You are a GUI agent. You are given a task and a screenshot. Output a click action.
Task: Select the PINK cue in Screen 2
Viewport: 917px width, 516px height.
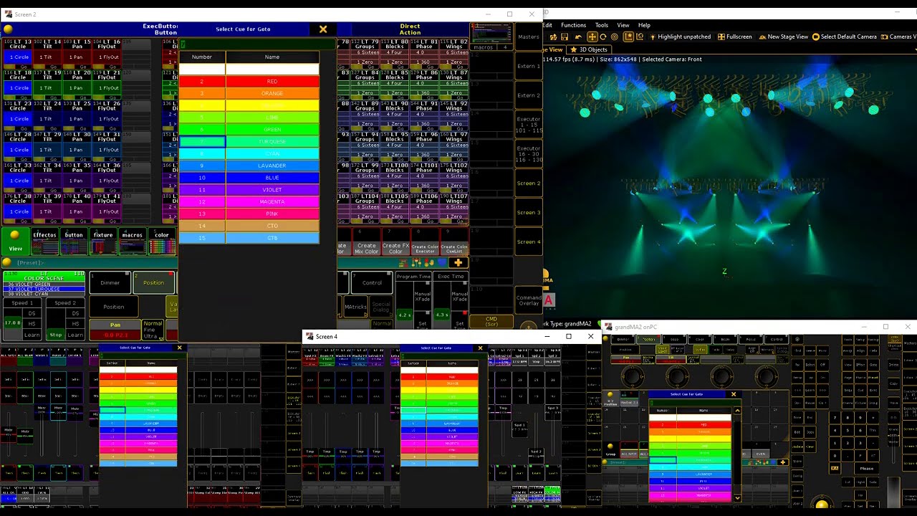click(249, 214)
